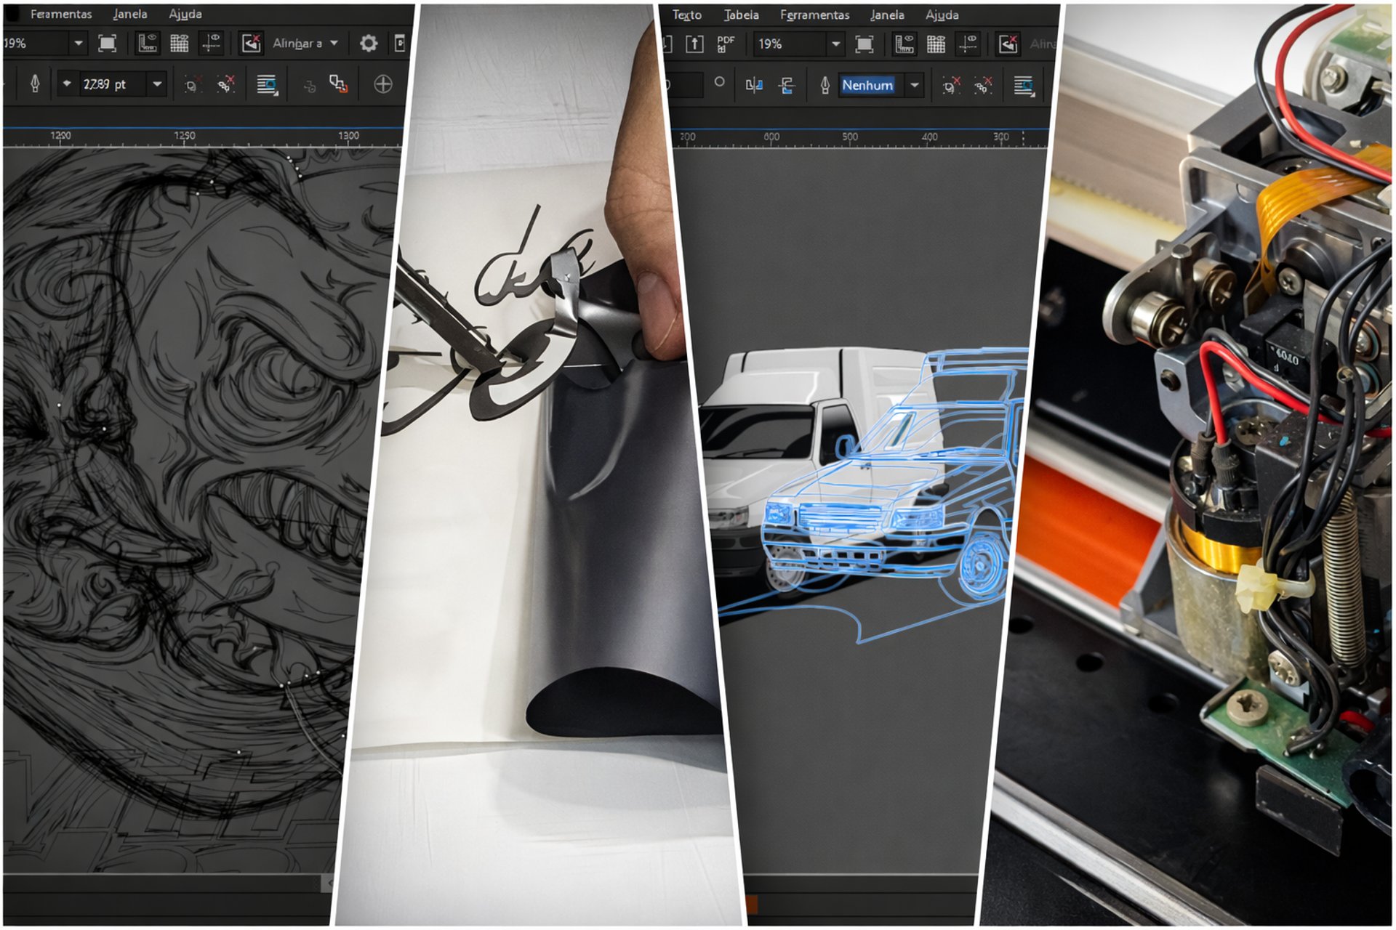The image size is (1396, 930).
Task: Open Ajuda menu in left window
Action: (185, 14)
